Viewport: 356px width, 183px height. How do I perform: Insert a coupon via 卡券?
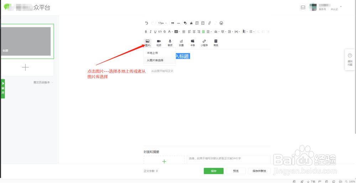pyautogui.click(x=193, y=43)
